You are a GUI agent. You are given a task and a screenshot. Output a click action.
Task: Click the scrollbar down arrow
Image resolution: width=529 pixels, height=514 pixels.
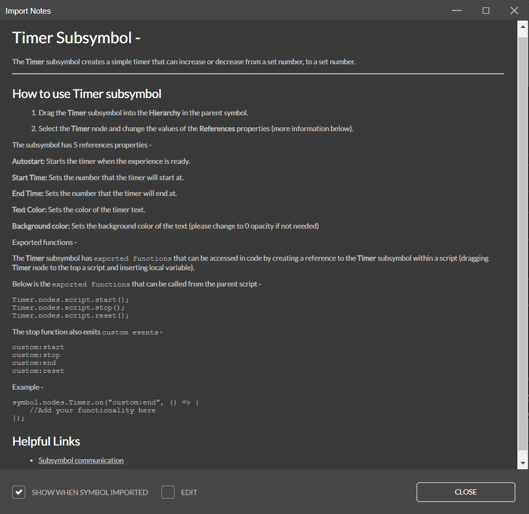tap(523, 463)
